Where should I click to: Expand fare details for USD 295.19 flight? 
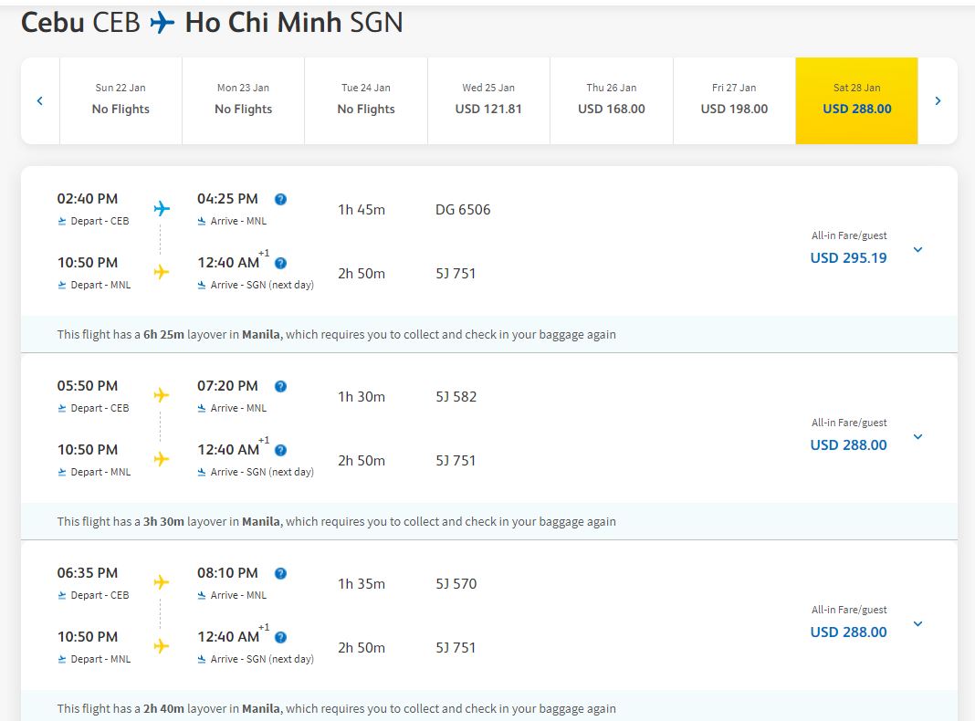point(917,250)
